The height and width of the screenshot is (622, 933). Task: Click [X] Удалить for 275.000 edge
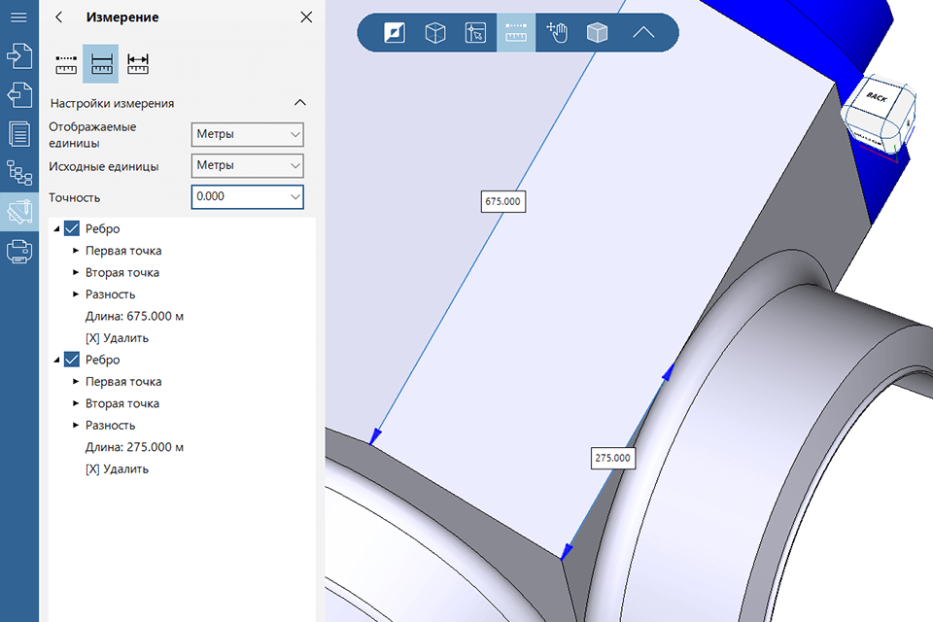click(x=117, y=469)
